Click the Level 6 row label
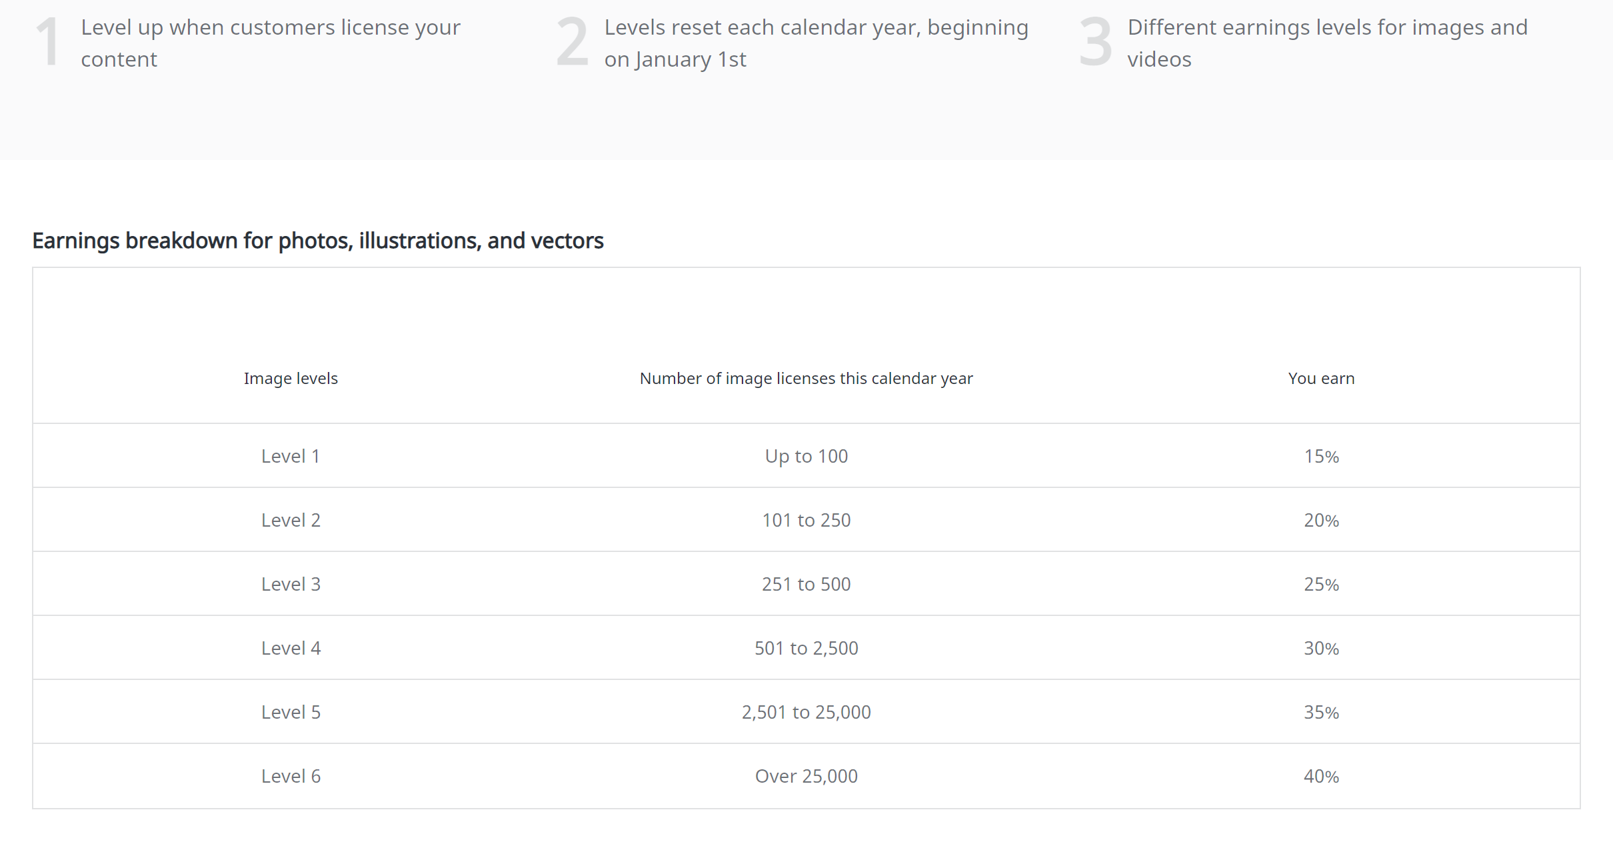1613x866 pixels. coord(291,777)
